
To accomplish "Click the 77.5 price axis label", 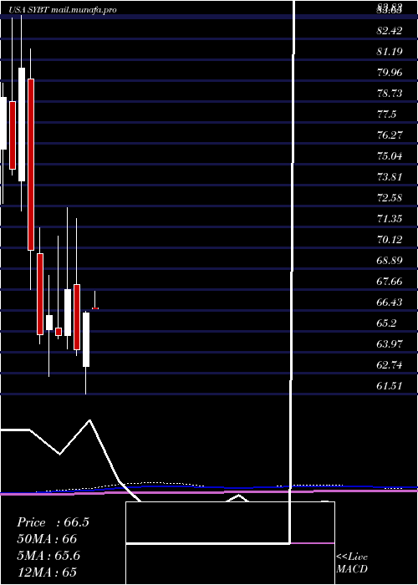I will click(386, 114).
